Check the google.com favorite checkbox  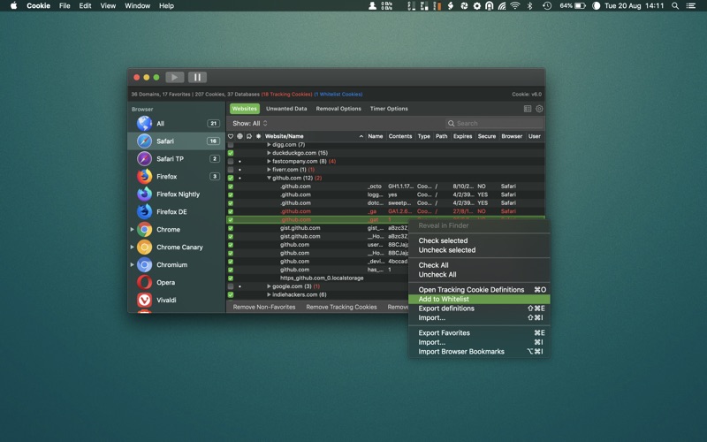click(x=231, y=286)
